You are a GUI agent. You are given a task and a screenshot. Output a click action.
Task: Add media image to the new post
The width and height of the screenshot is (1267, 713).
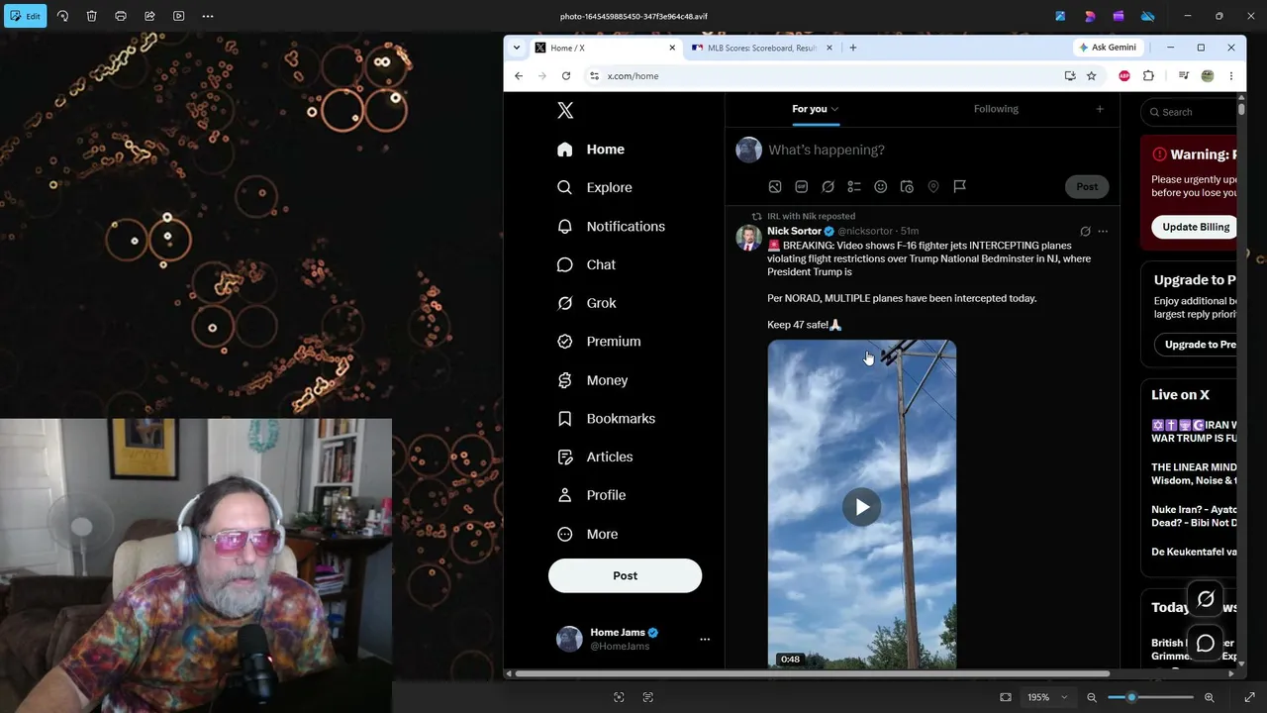775,186
